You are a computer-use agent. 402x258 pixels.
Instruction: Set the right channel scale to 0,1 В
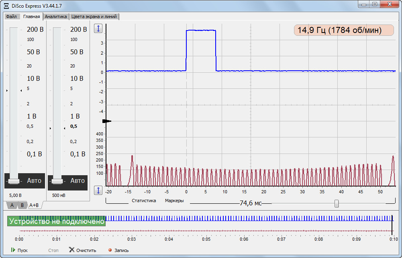click(x=78, y=154)
